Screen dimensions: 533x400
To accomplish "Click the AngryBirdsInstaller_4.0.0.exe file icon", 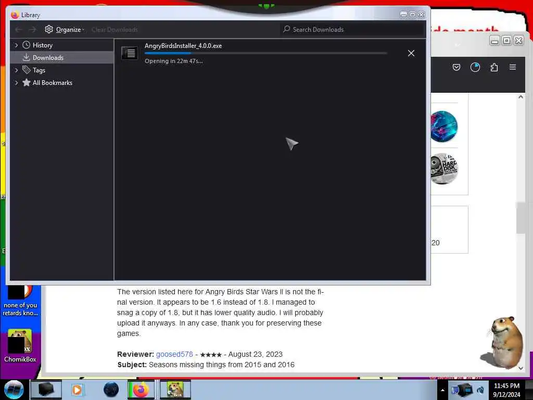I will click(x=130, y=53).
